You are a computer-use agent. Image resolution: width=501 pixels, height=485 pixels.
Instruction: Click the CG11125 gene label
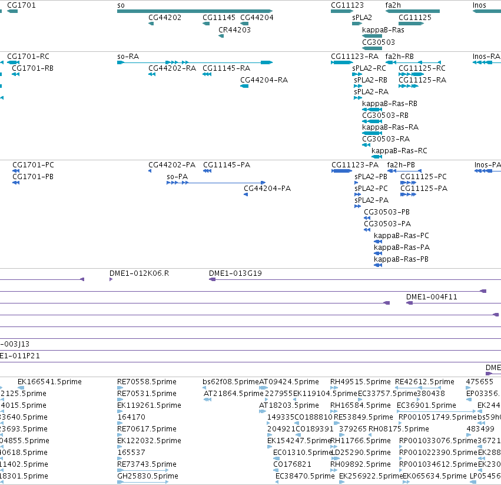(415, 18)
